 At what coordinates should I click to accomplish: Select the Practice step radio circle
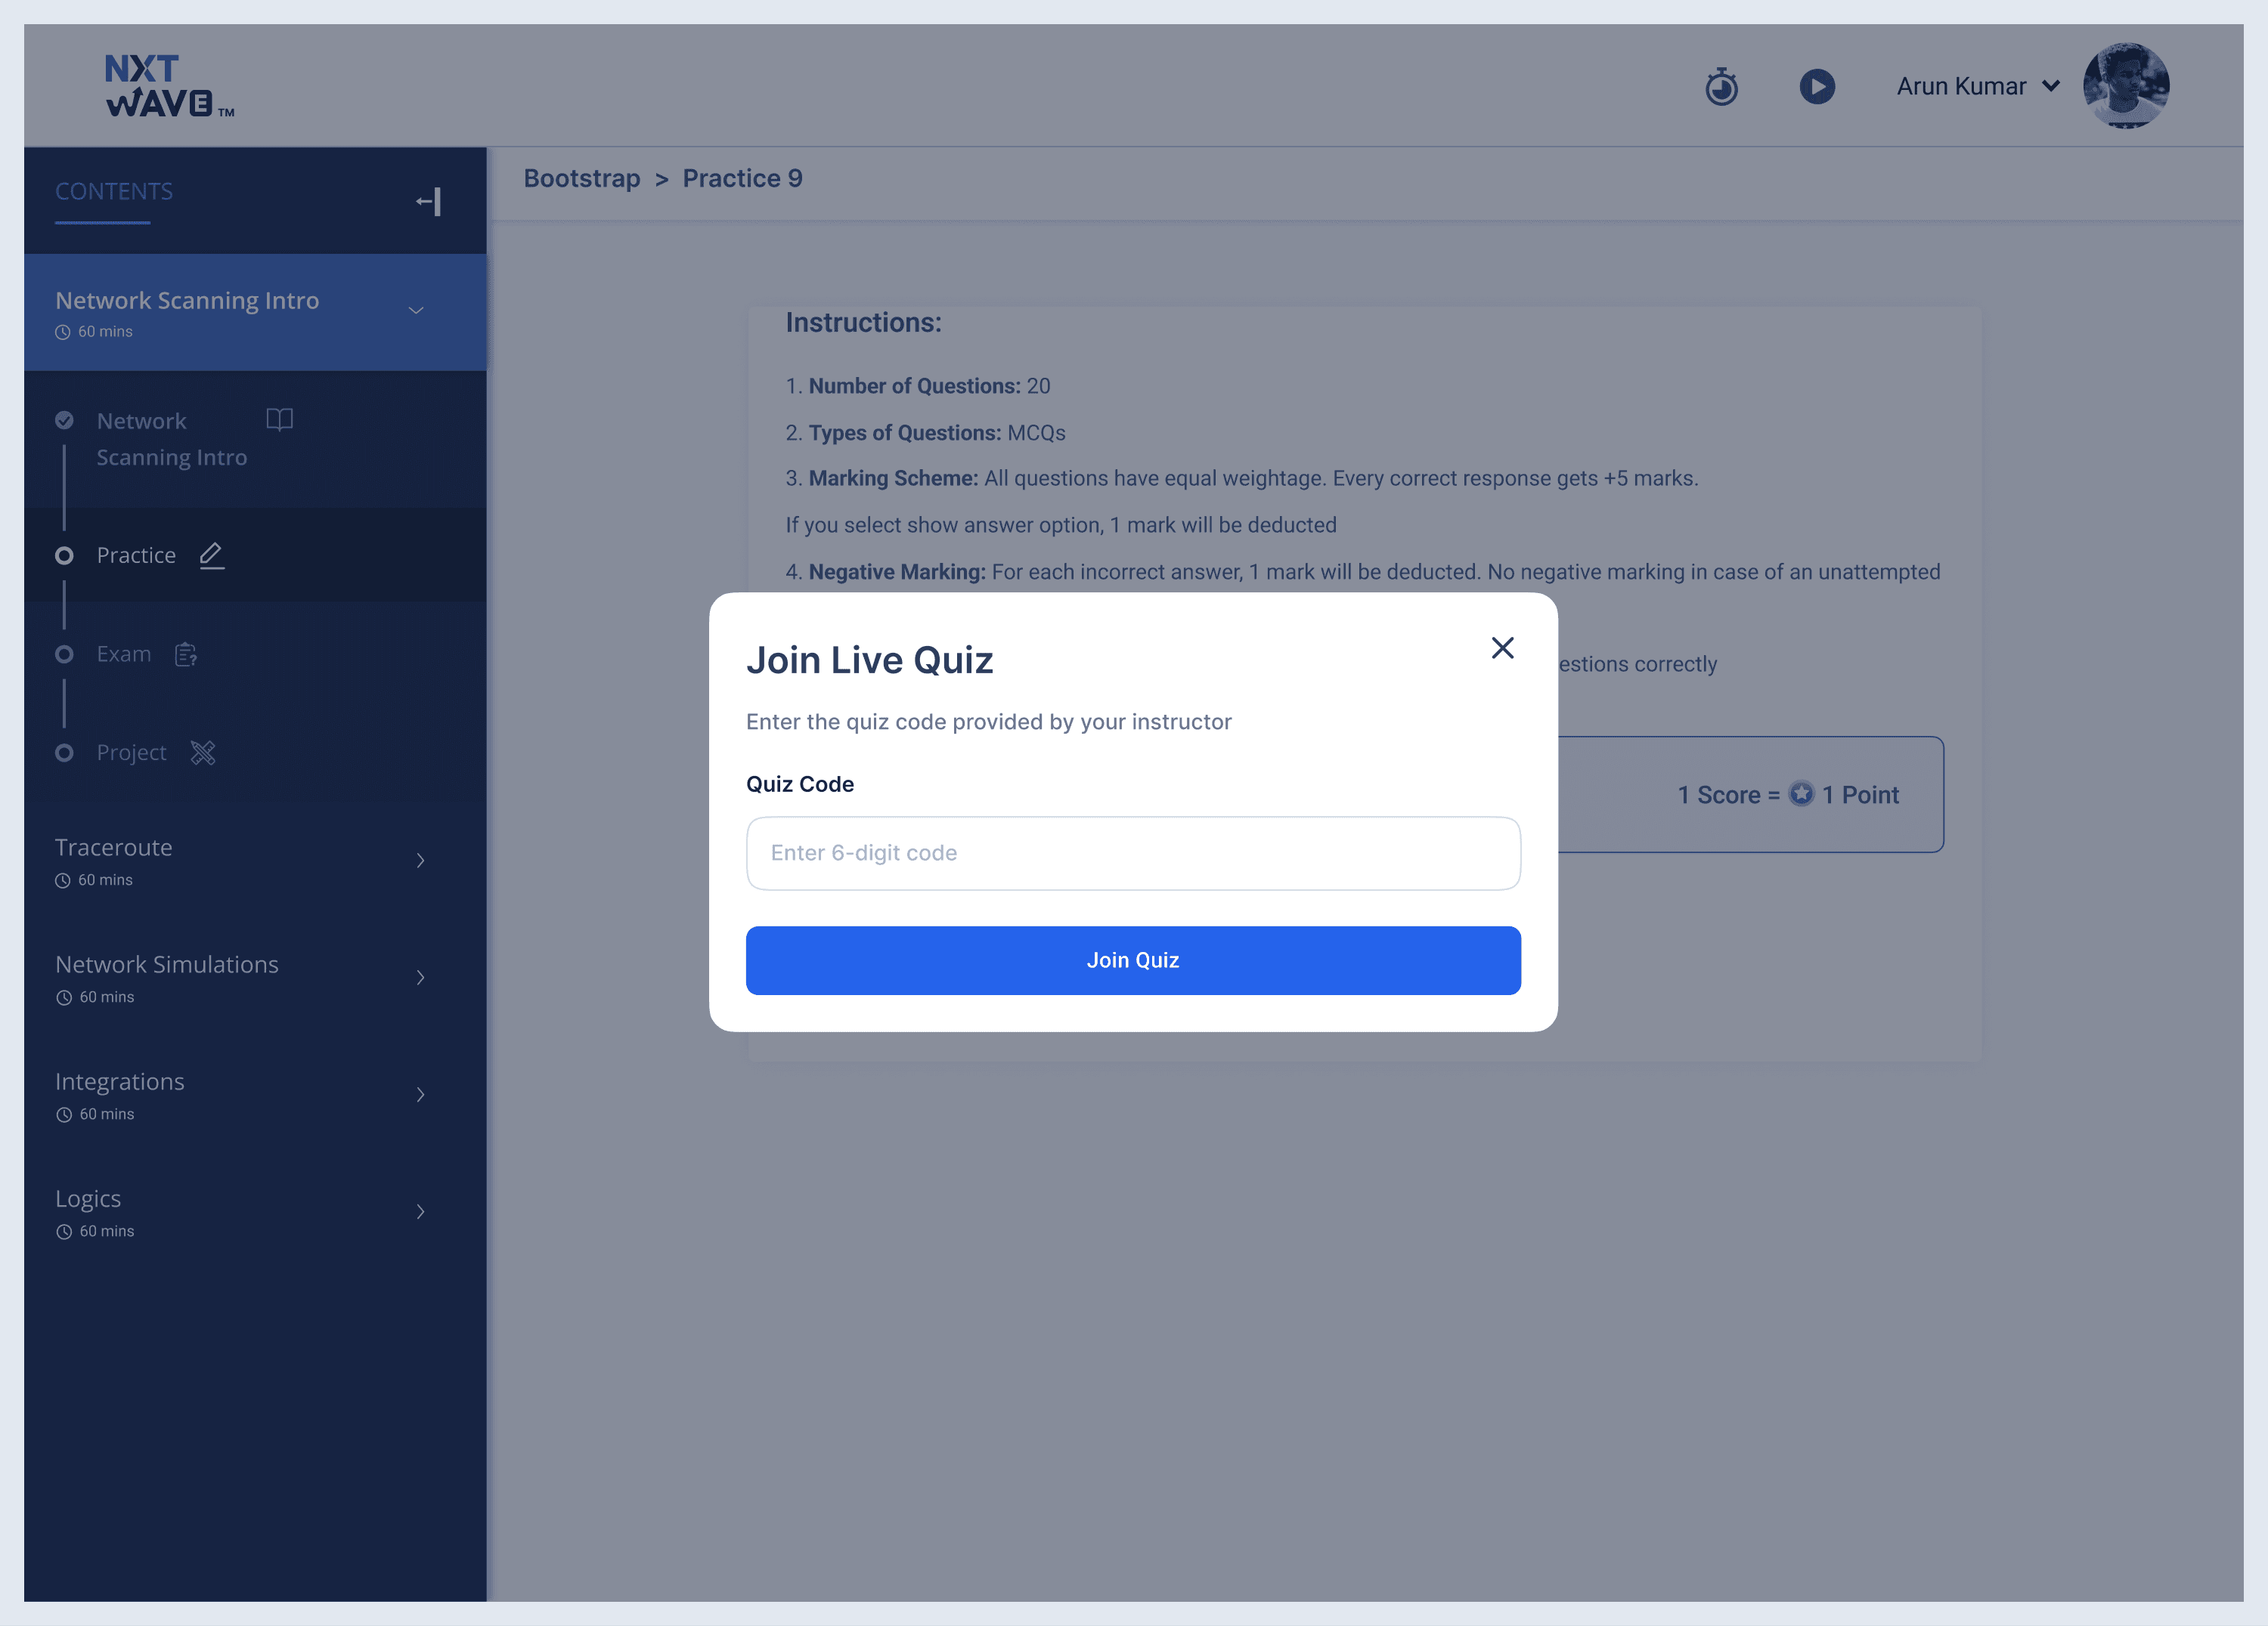click(64, 555)
